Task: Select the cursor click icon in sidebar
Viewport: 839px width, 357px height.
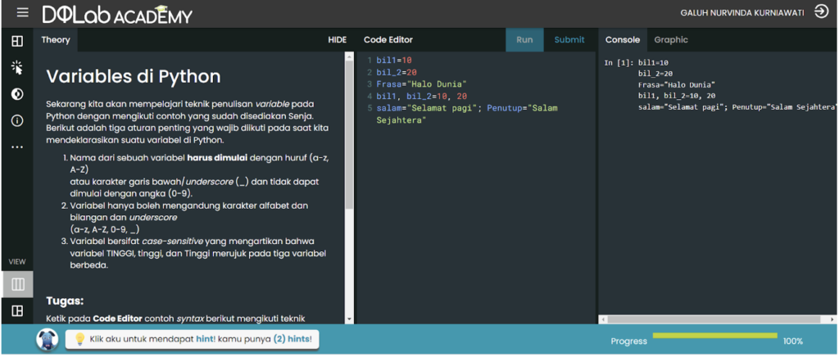Action: [x=16, y=67]
